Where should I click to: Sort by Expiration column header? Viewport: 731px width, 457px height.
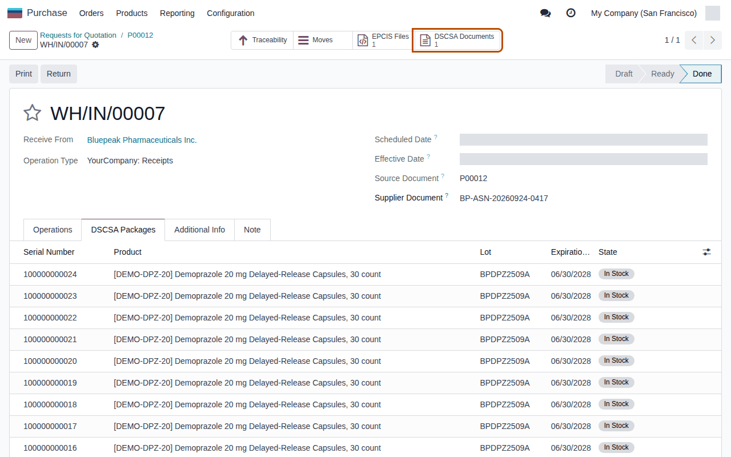pos(571,252)
